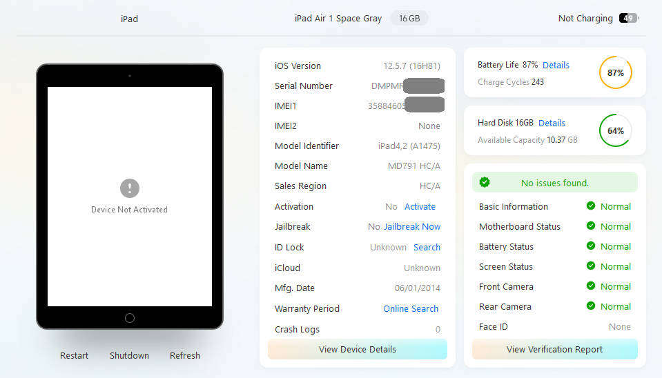The width and height of the screenshot is (662, 378).
Task: Click the Mfg. Date value 06/01/2014
Action: click(417, 288)
